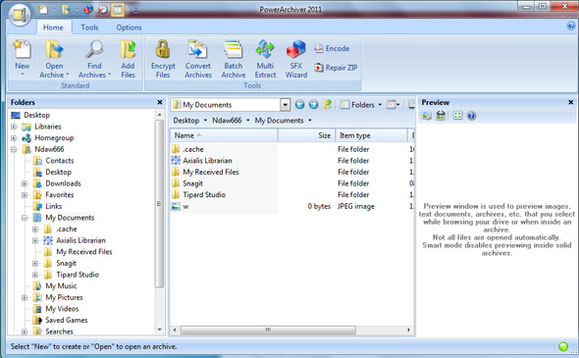Select Contacts in folder tree

60,161
